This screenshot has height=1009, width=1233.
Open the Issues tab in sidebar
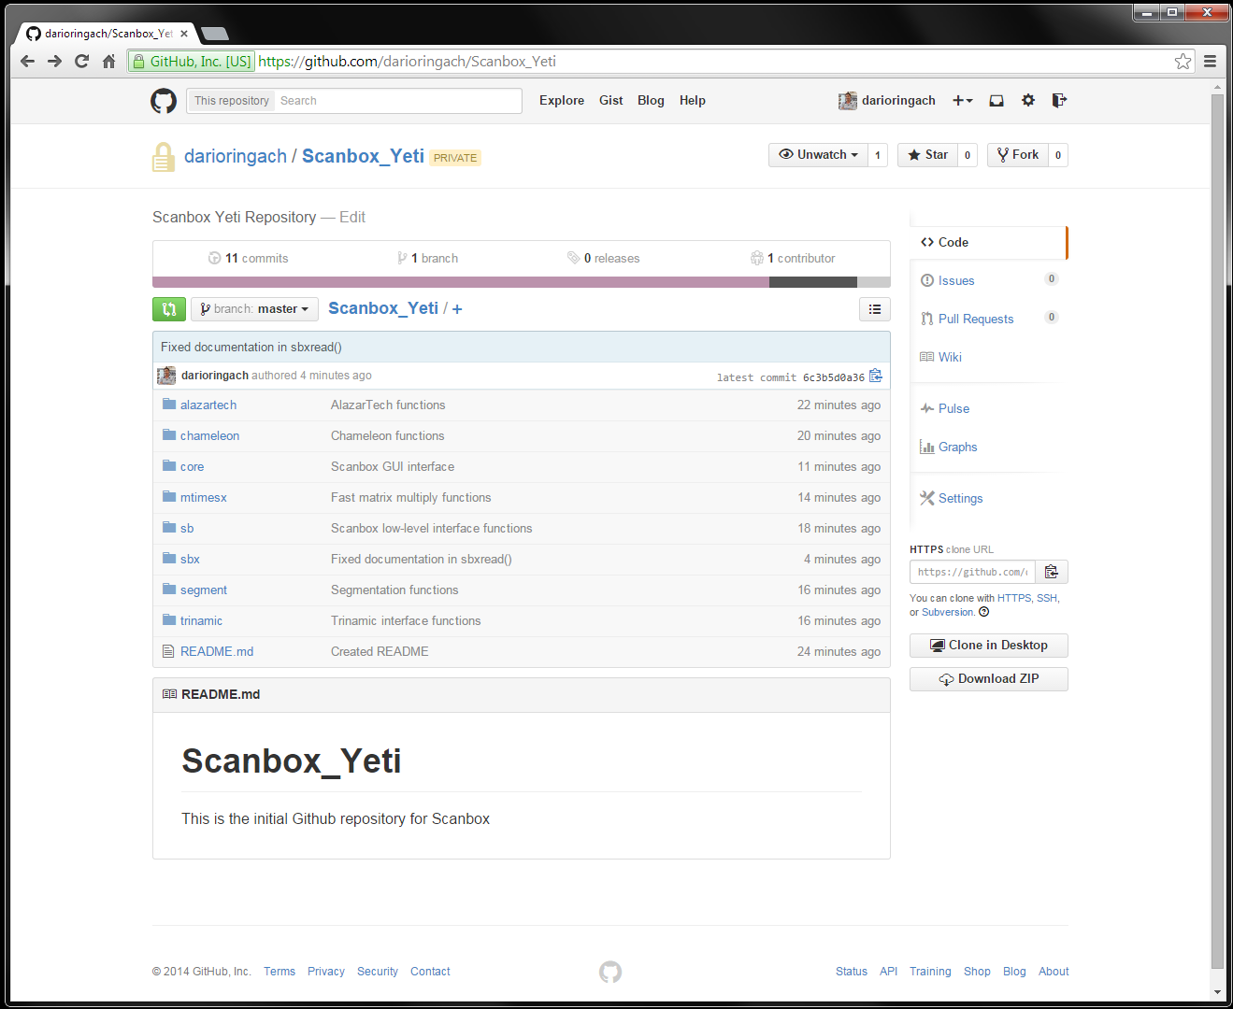pos(956,280)
